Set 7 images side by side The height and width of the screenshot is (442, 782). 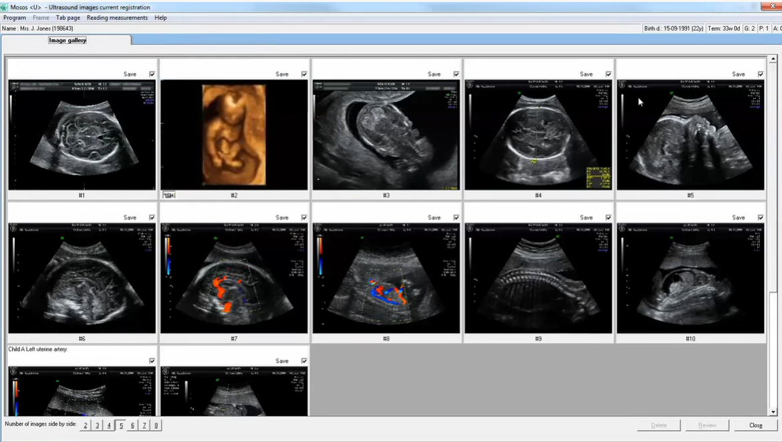(144, 425)
